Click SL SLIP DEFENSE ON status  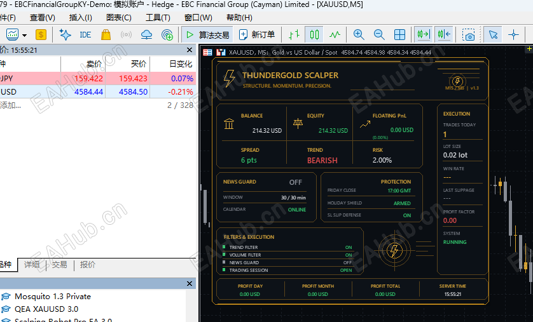coord(407,215)
